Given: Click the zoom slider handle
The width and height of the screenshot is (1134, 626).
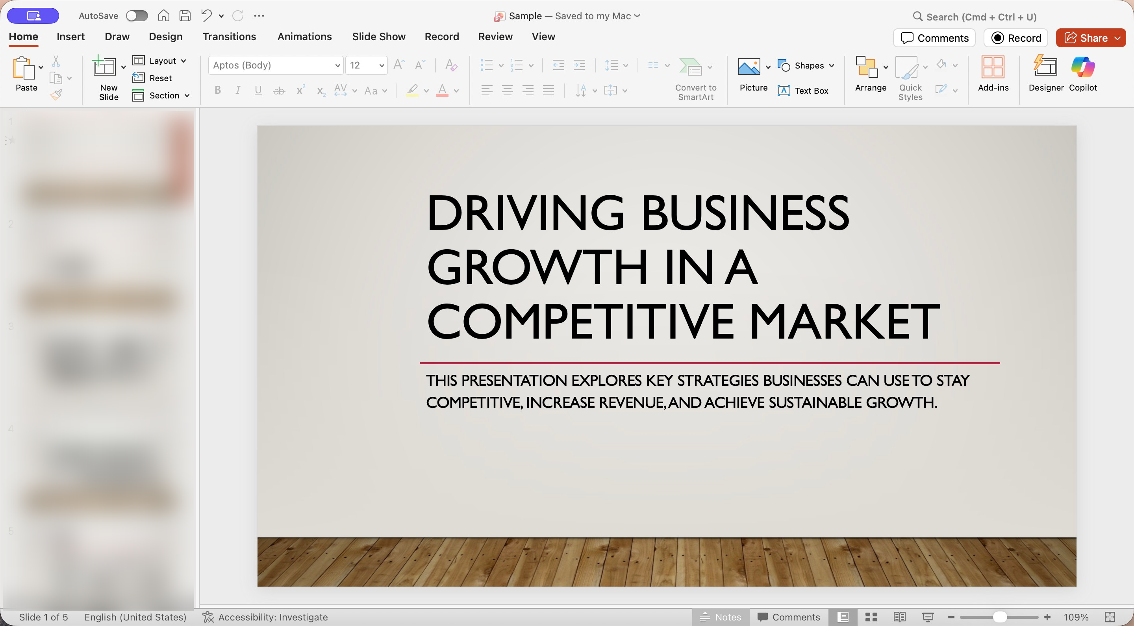Looking at the screenshot, I should point(1000,617).
